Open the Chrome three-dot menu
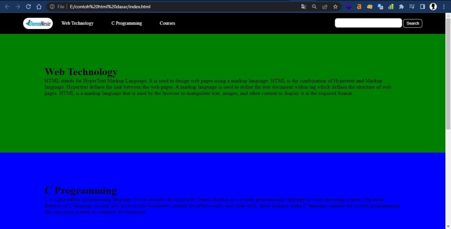This screenshot has width=451, height=229. pos(444,7)
